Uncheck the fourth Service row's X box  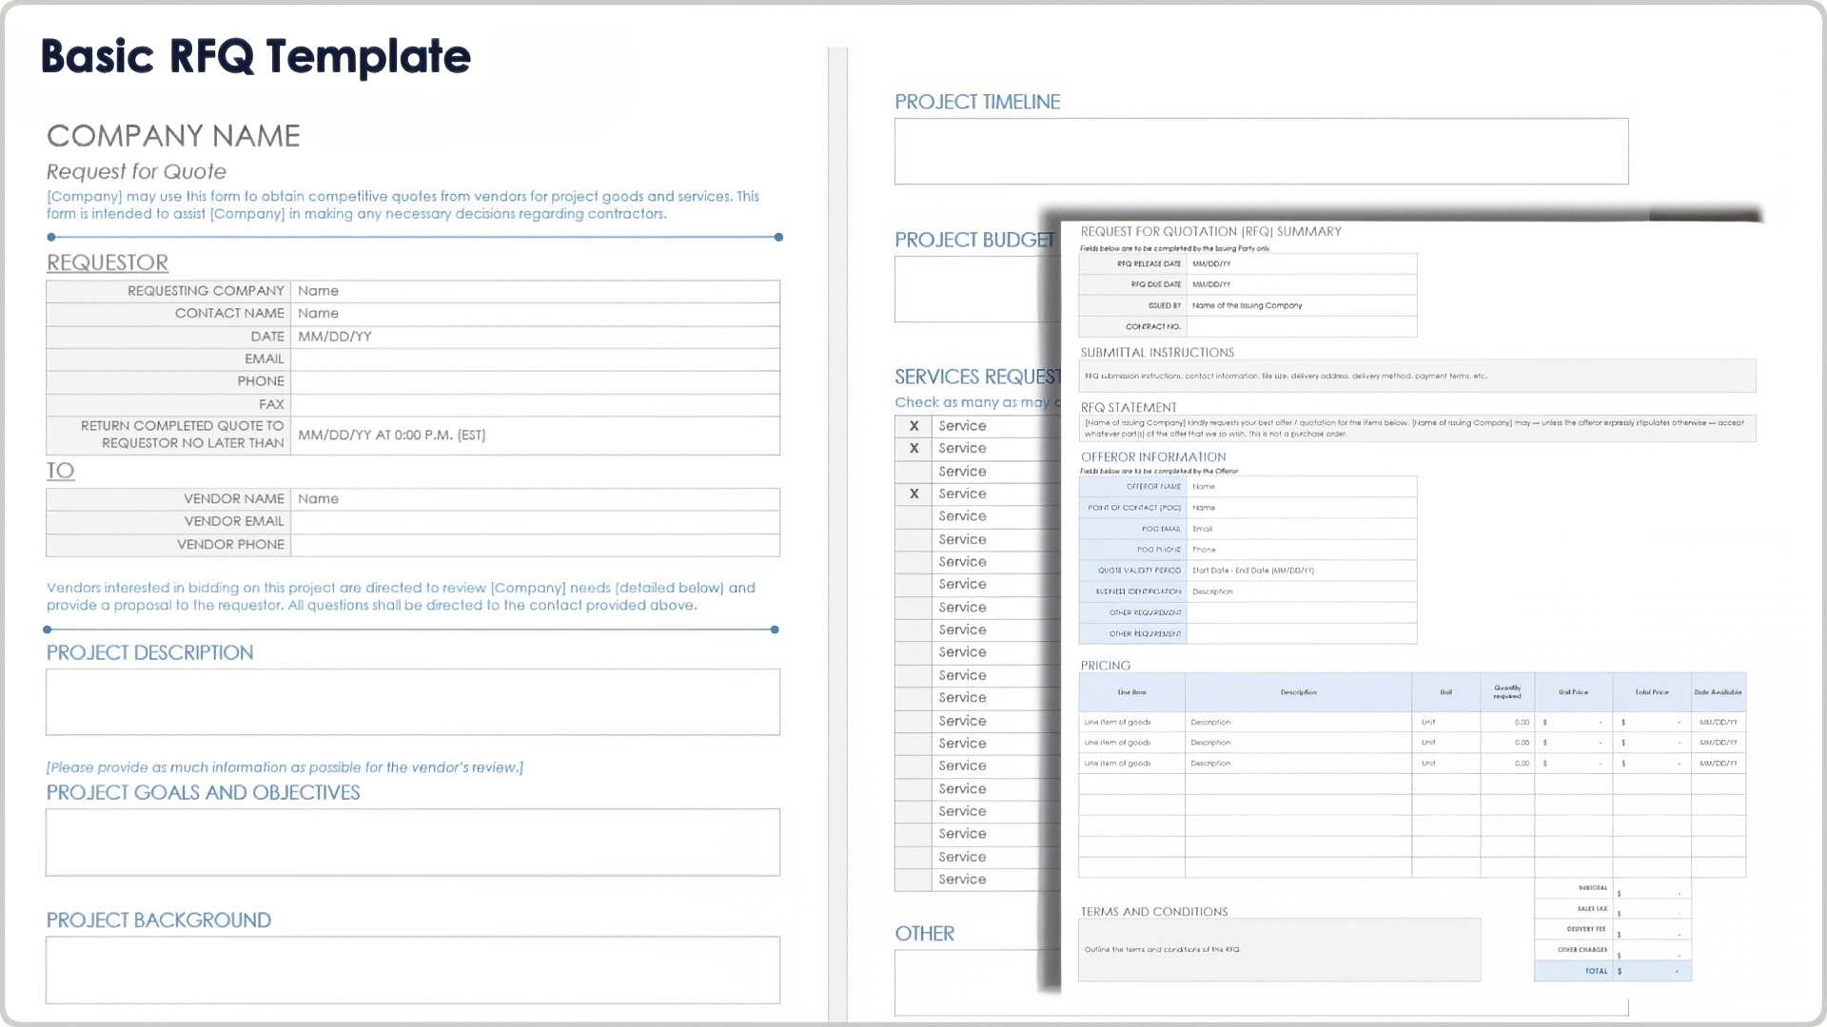tap(913, 494)
